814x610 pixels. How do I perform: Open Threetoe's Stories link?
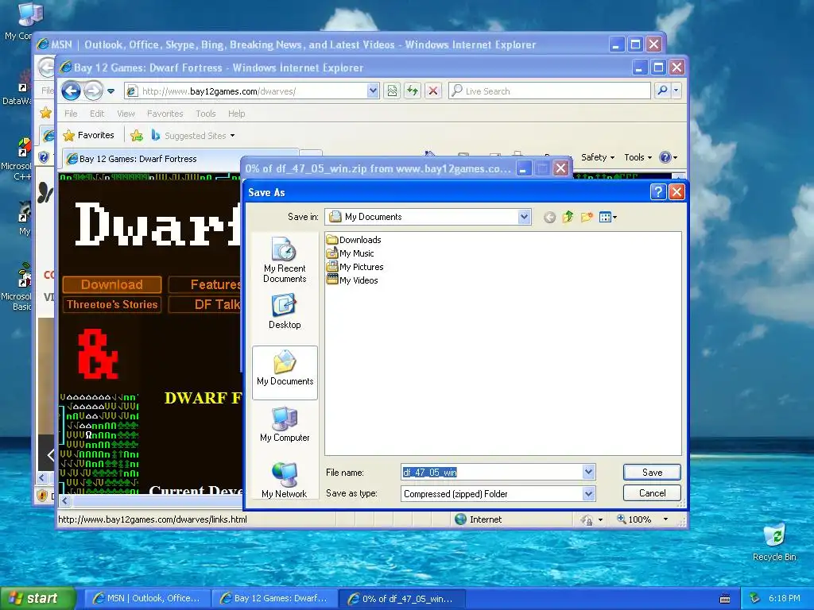coord(112,304)
